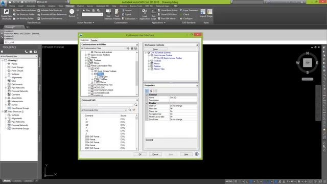Open Visual Basic Editor
327x184 pixels.
click(x=168, y=10)
